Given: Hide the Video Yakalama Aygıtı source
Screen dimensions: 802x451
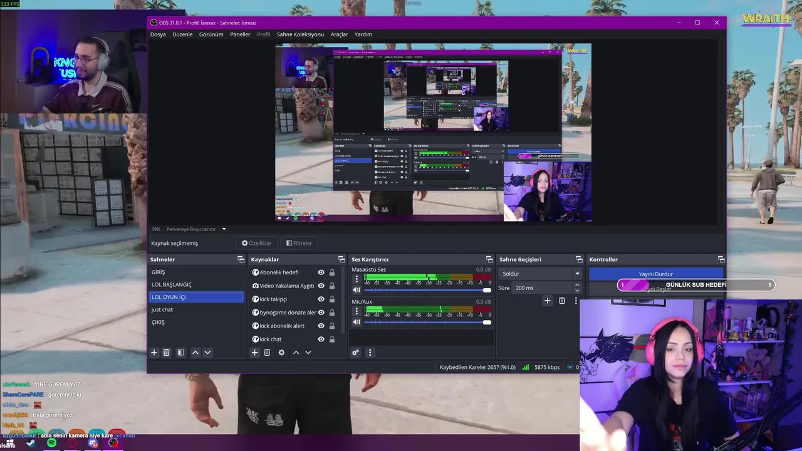Looking at the screenshot, I should (x=321, y=286).
